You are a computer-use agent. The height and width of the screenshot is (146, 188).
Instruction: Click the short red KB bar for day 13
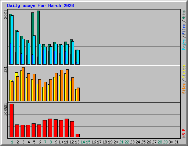pyautogui.click(x=78, y=136)
